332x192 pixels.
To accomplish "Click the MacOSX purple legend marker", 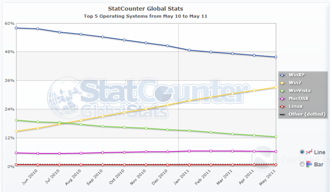I will (x=282, y=99).
